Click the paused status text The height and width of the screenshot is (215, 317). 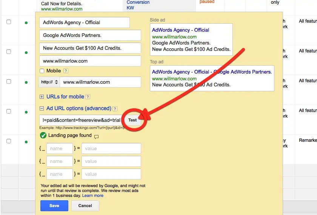pyautogui.click(x=207, y=2)
